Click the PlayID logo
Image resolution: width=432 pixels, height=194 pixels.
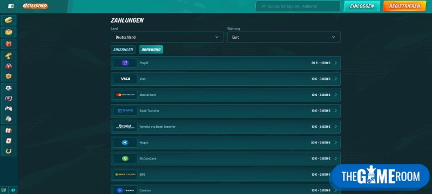(125, 63)
